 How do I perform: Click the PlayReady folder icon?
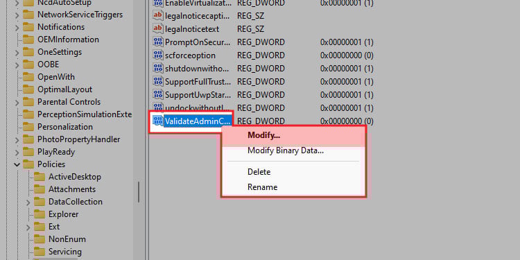pyautogui.click(x=28, y=152)
